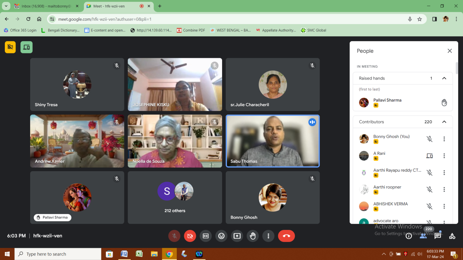The width and height of the screenshot is (463, 260).
Task: Open more options in call toolbar
Action: [268, 236]
